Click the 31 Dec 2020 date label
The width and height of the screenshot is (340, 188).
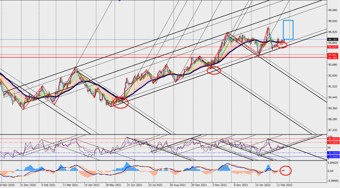(28, 185)
